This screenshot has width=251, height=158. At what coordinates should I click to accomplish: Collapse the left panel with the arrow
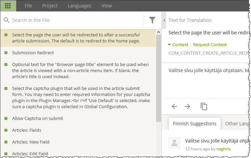click(x=164, y=20)
